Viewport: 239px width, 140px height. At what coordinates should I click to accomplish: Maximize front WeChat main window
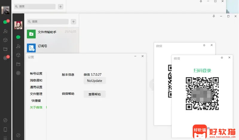[x=228, y=16]
